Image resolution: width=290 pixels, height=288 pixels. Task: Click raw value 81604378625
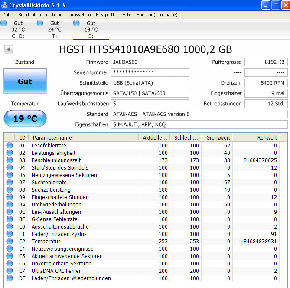[260, 160]
